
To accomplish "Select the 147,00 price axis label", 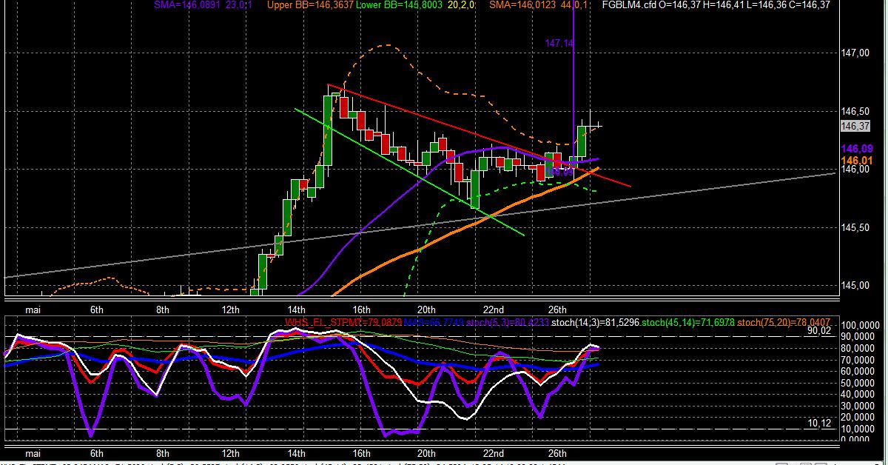I will [x=854, y=53].
